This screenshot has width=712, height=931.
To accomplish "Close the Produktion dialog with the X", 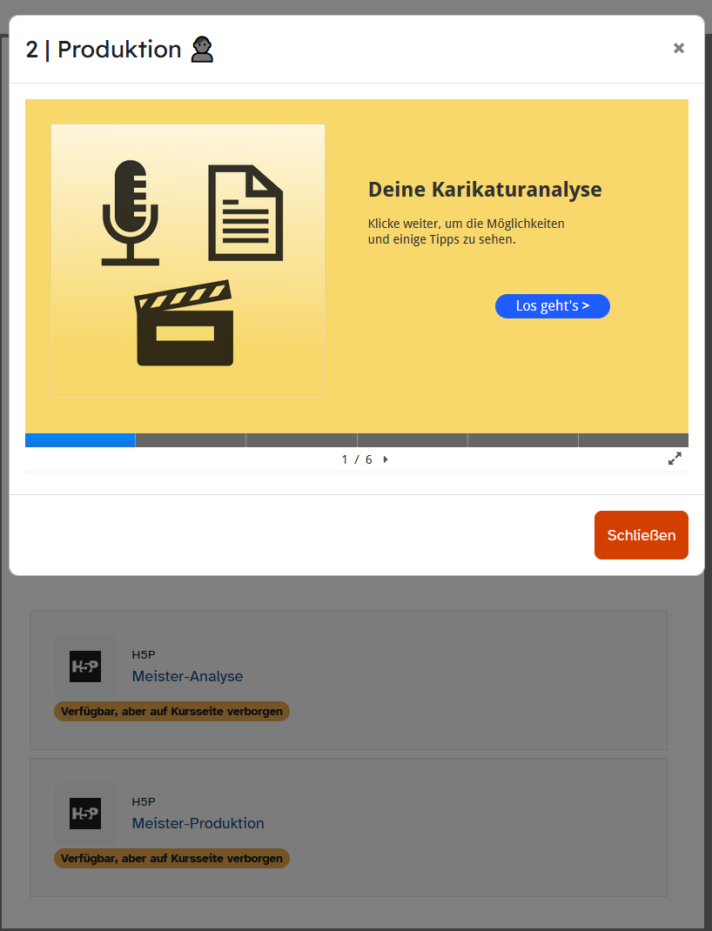I will tap(679, 49).
